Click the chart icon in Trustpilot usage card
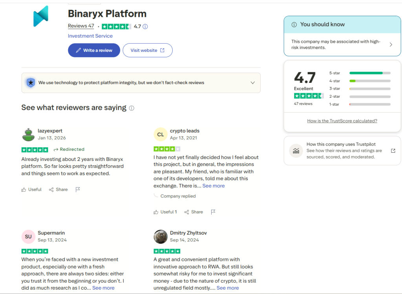The width and height of the screenshot is (402, 294). 296,151
